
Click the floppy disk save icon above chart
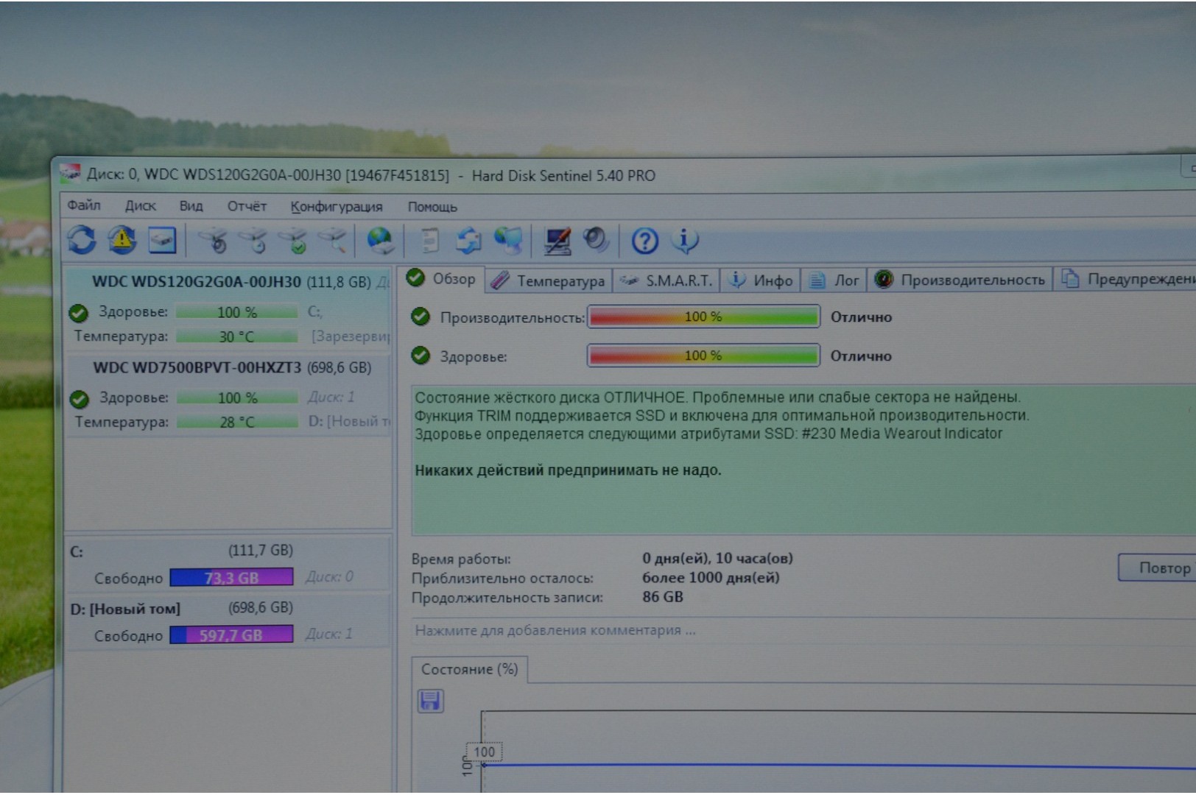click(x=430, y=700)
